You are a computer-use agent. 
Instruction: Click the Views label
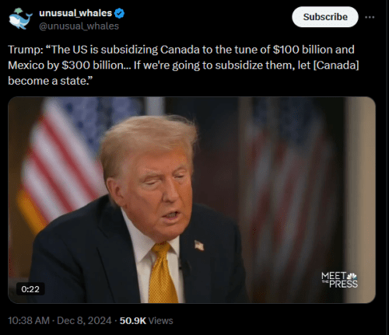click(x=160, y=320)
